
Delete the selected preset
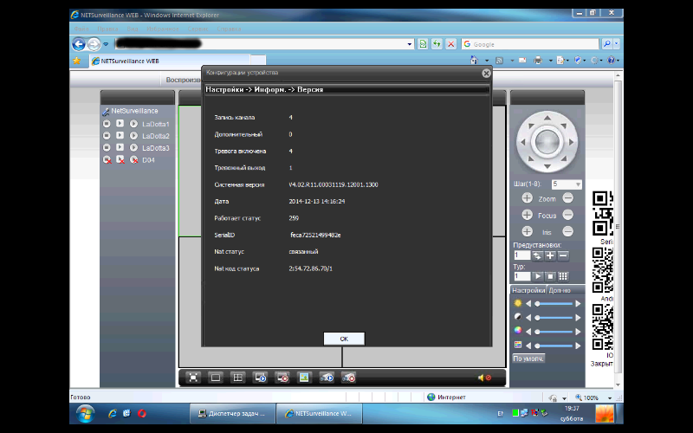click(x=563, y=255)
